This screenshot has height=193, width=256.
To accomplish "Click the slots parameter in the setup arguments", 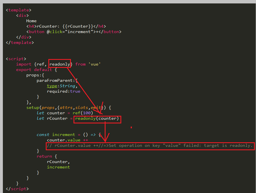I will click(x=82, y=107).
